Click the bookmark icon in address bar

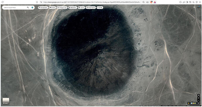[x=37, y=2]
